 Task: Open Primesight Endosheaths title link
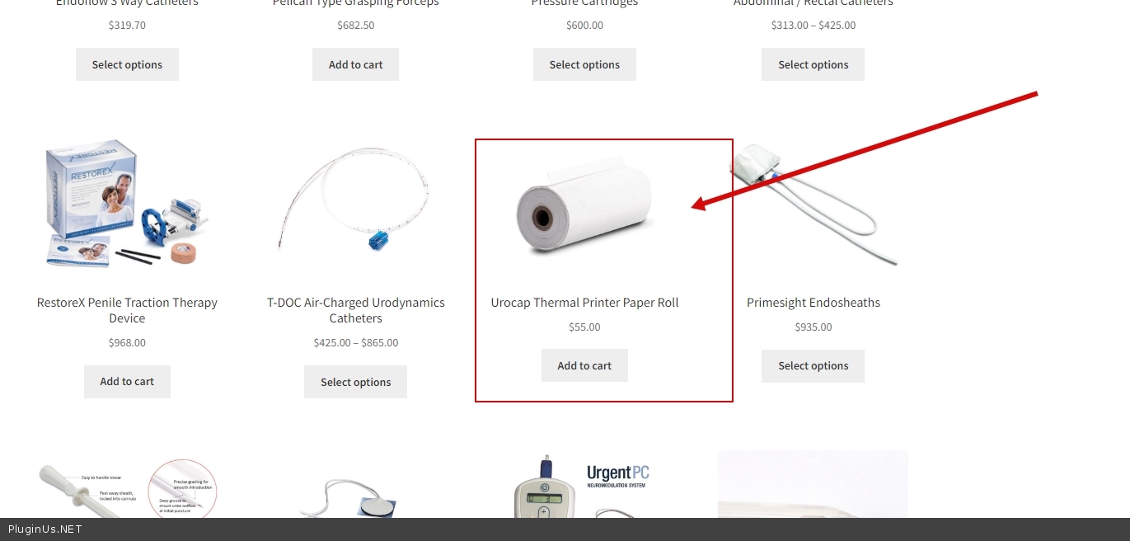[x=813, y=303]
